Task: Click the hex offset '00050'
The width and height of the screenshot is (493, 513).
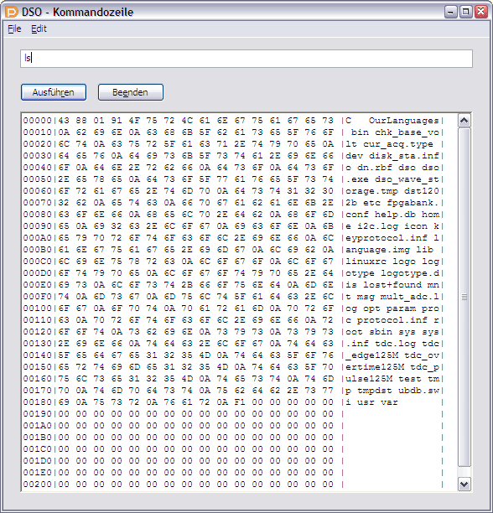Action: [37, 179]
